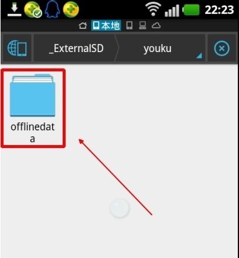The width and height of the screenshot is (239, 258).
Task: Tap the floating round bubble button
Action: point(119,208)
